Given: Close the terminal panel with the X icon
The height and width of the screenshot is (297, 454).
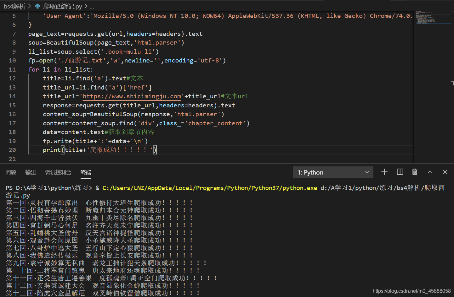Looking at the screenshot, I should coord(445,172).
